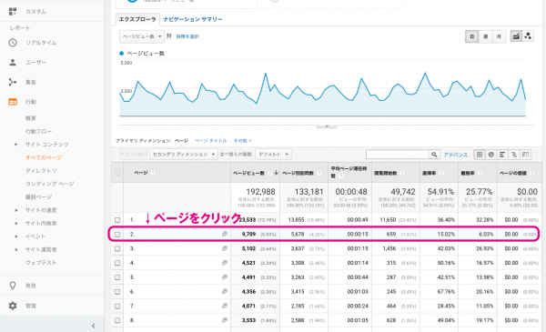This screenshot has width=546, height=332.
Task: Open ウェブテスト in sidebar
Action: [x=41, y=263]
